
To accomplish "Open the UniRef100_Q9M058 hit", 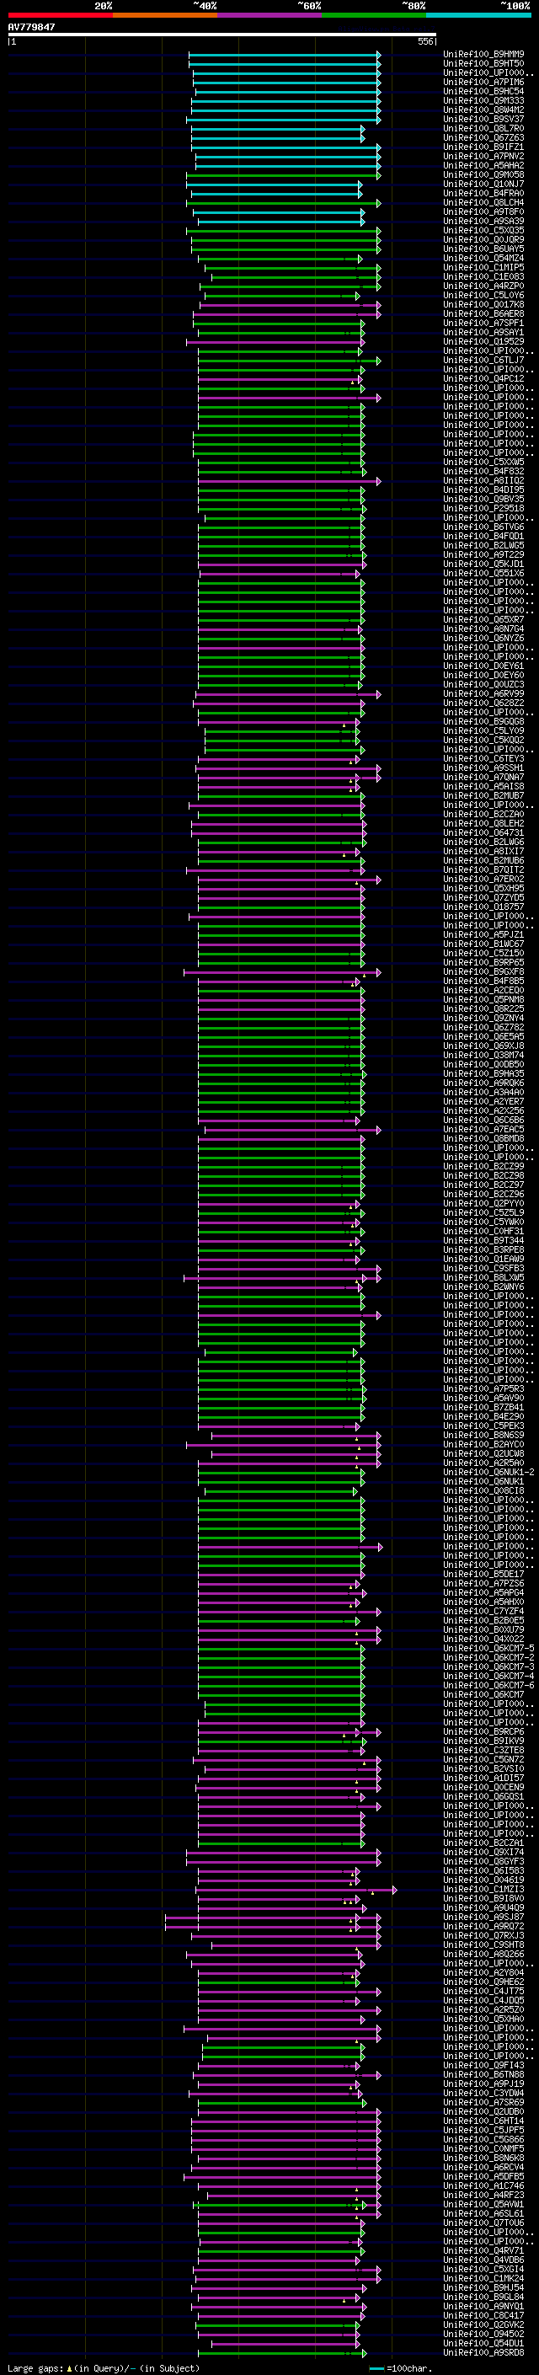I will click(x=483, y=174).
